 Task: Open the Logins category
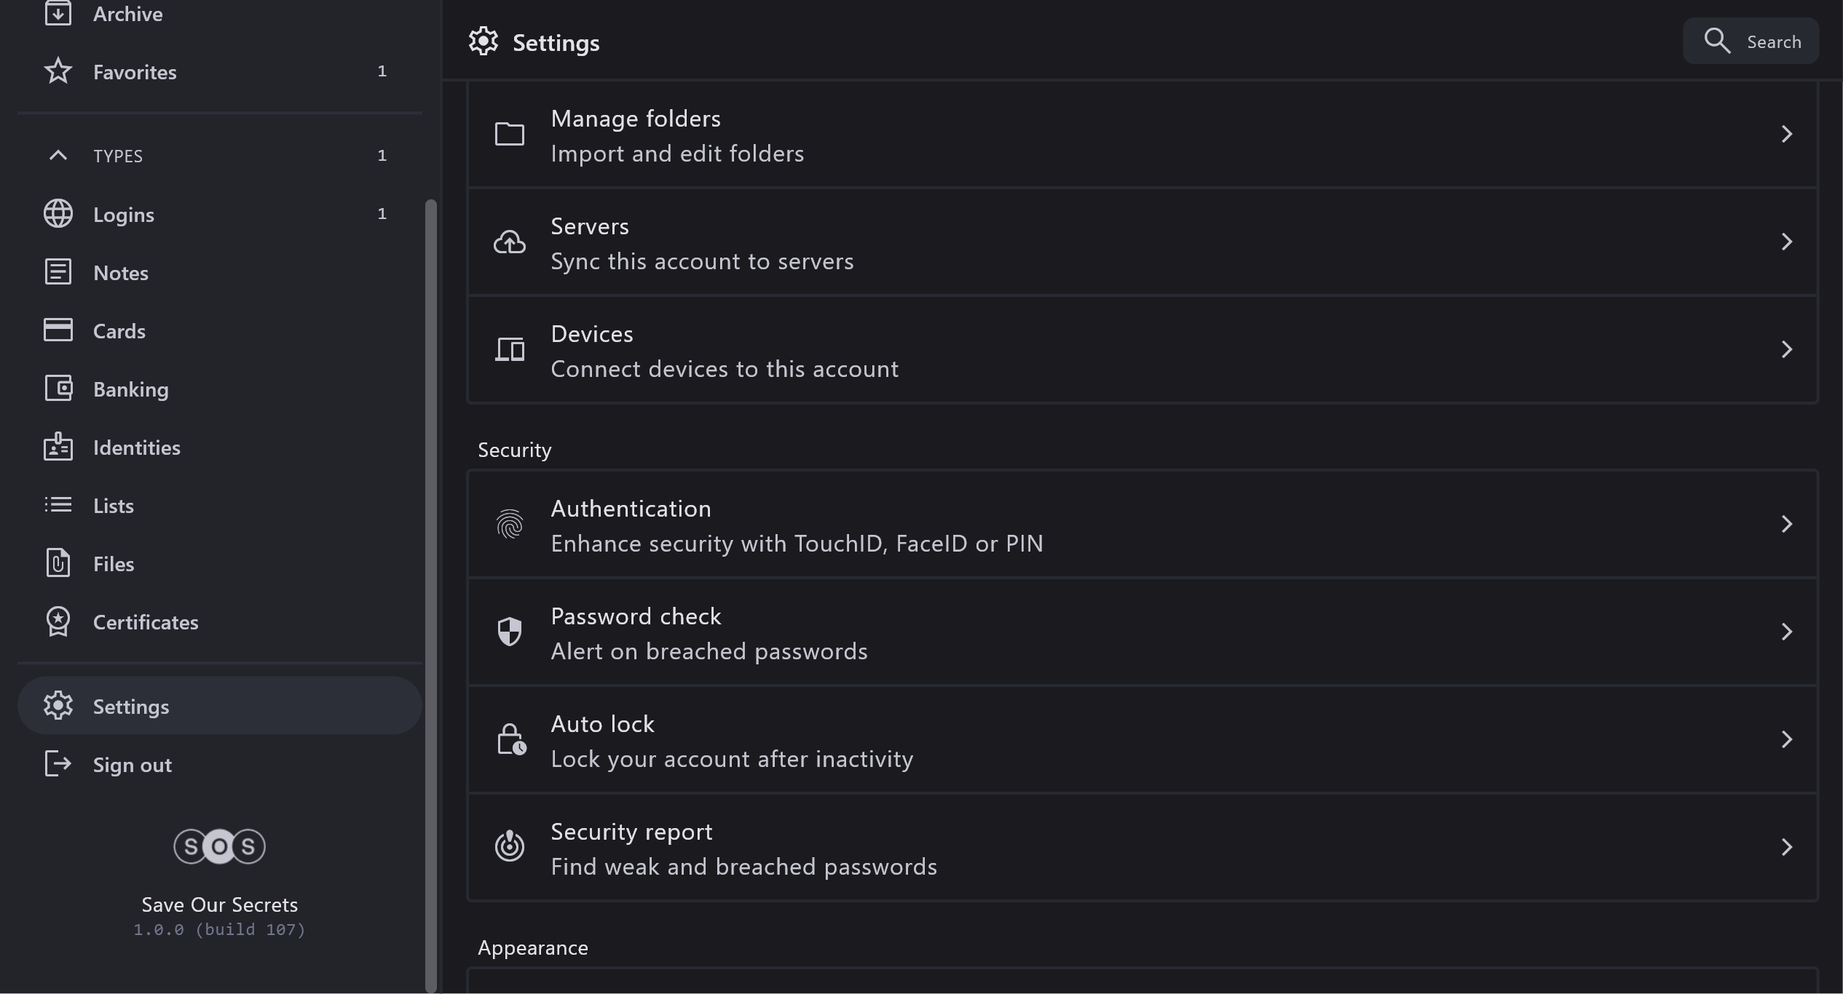click(x=124, y=215)
